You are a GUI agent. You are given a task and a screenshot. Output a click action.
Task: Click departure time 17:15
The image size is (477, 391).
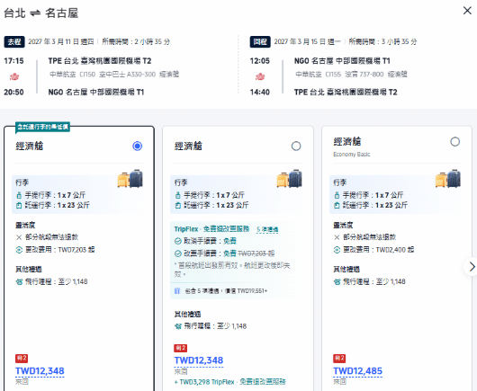pyautogui.click(x=13, y=61)
